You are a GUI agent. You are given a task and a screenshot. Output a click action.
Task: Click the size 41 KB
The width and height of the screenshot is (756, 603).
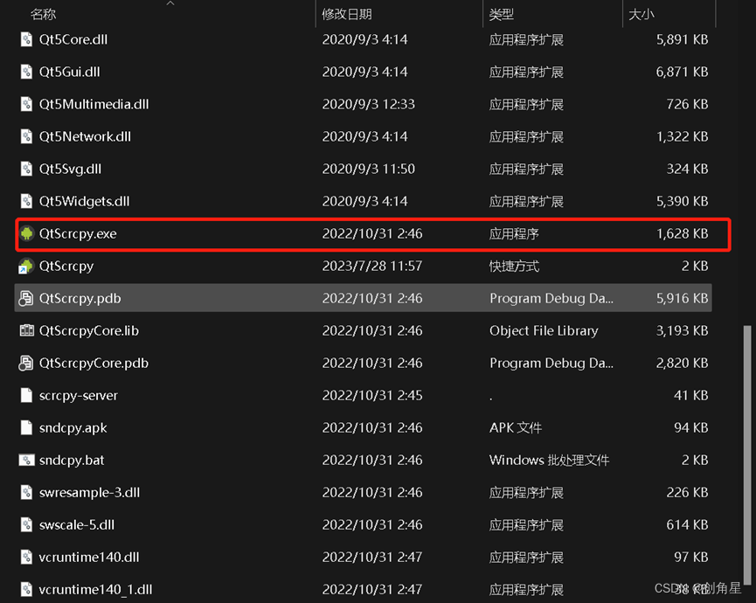pos(691,395)
